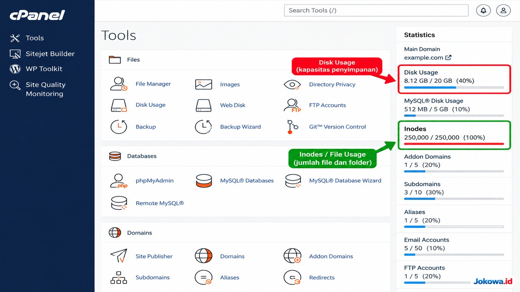Image resolution: width=520 pixels, height=292 pixels.
Task: Click the Domains globe icon in tools list
Action: [204, 256]
